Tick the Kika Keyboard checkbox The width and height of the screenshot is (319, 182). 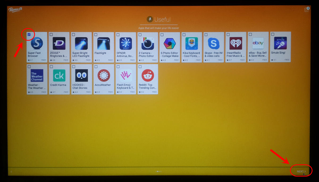pyautogui.click(x=184, y=34)
